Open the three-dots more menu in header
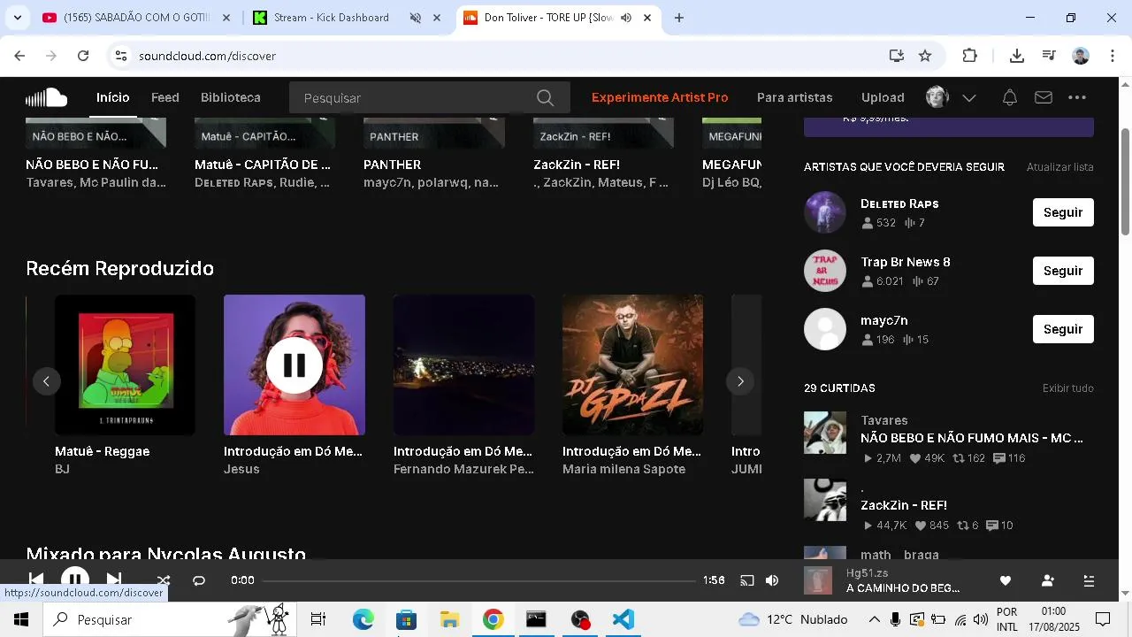 [1076, 97]
